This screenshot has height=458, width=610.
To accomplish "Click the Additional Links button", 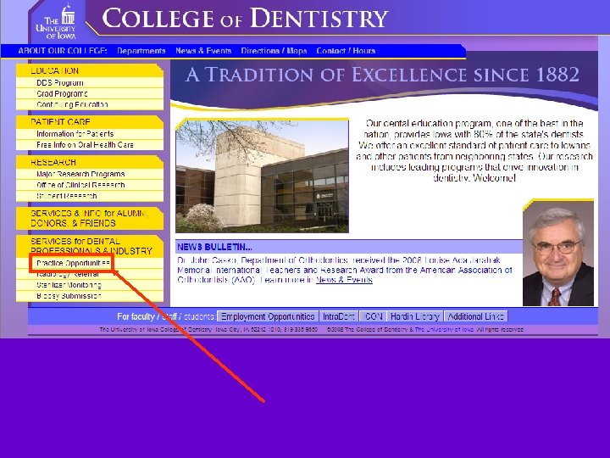I will 476,316.
